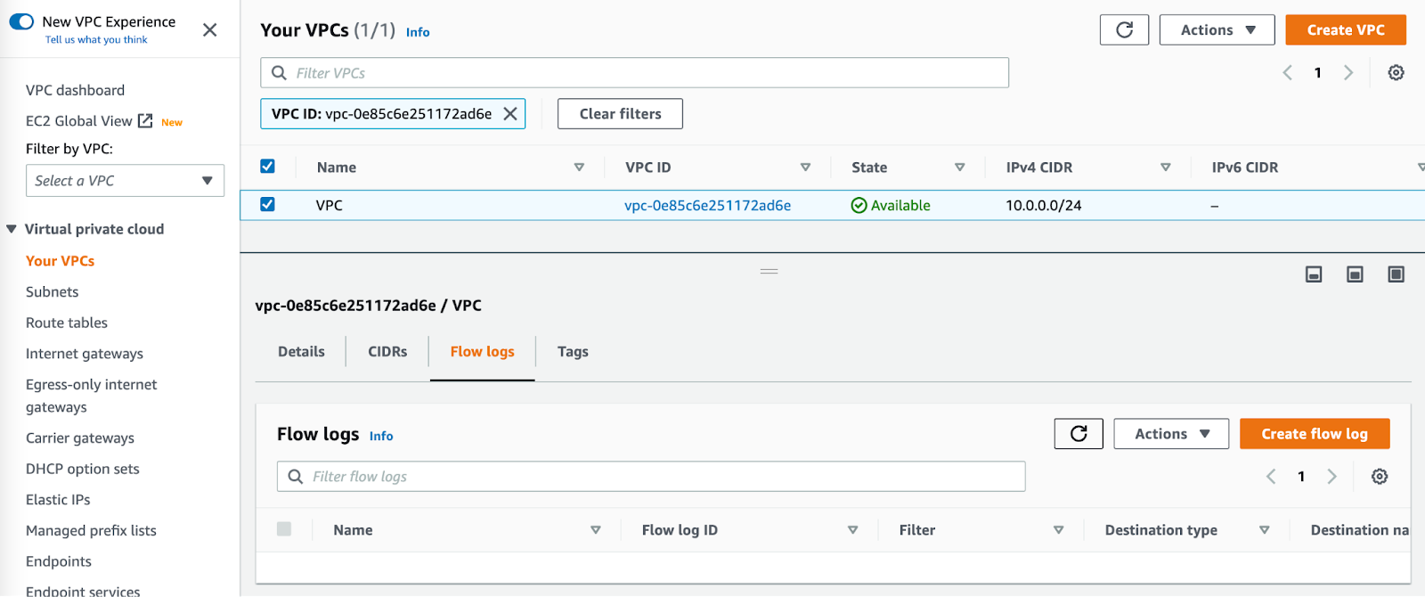
Task: Close the New VPC Experience banner
Action: 210,30
